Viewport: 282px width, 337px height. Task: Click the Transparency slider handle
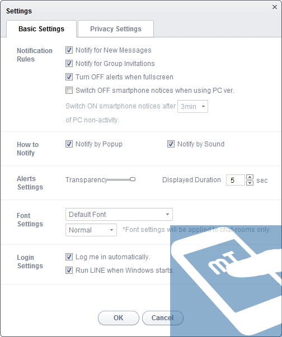133,179
